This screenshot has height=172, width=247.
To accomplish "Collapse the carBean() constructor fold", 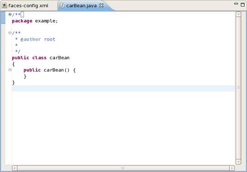I will [10, 70].
